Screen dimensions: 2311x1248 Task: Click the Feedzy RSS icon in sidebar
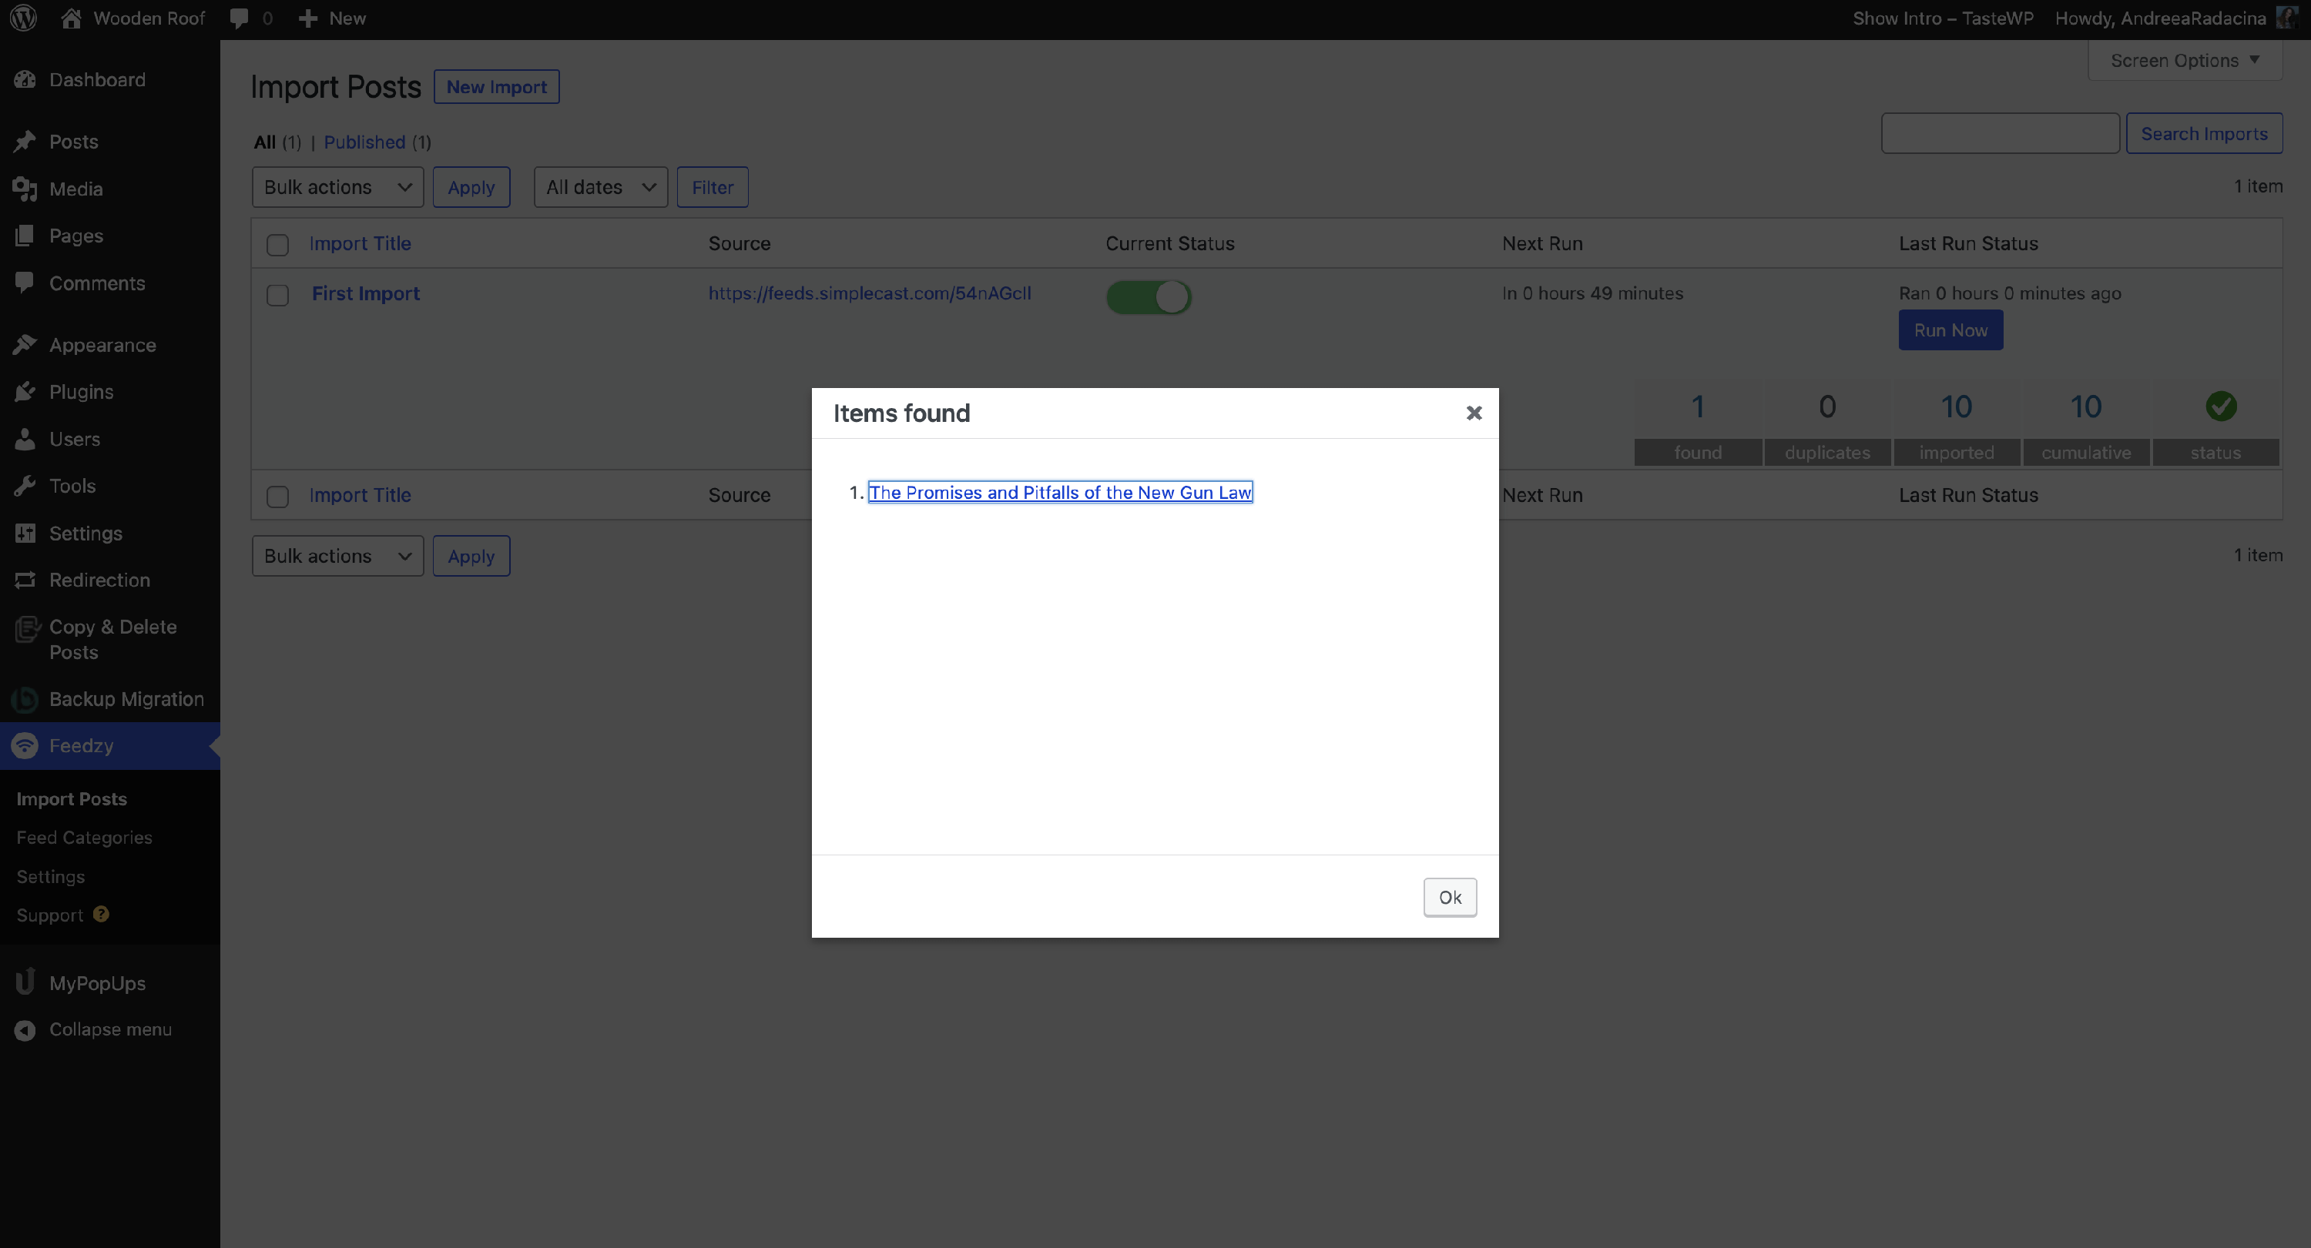[x=25, y=746]
